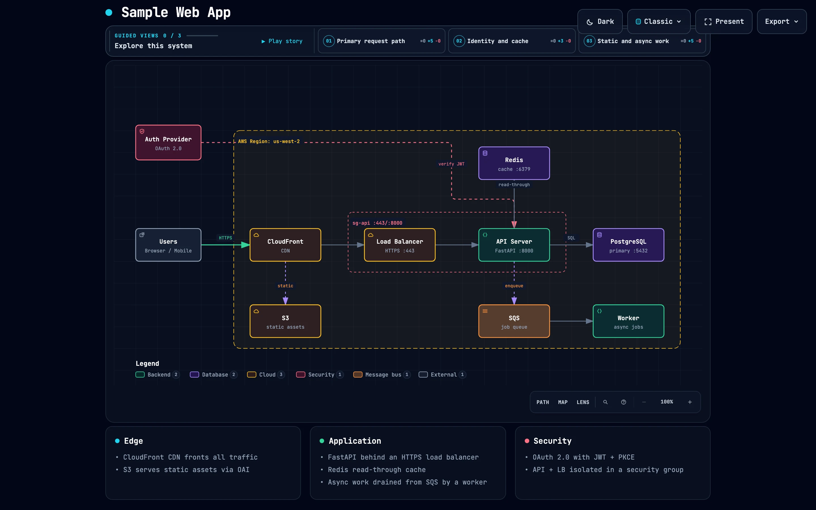Toggle MAP mode in canvas toolbar
Viewport: 816px width, 510px height.
coord(563,402)
